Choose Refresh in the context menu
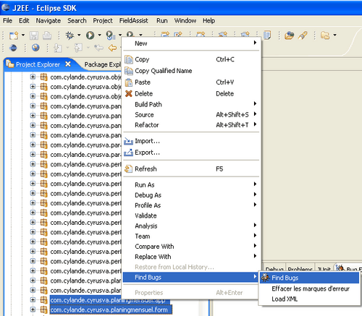This screenshot has height=316, width=362. [191, 169]
